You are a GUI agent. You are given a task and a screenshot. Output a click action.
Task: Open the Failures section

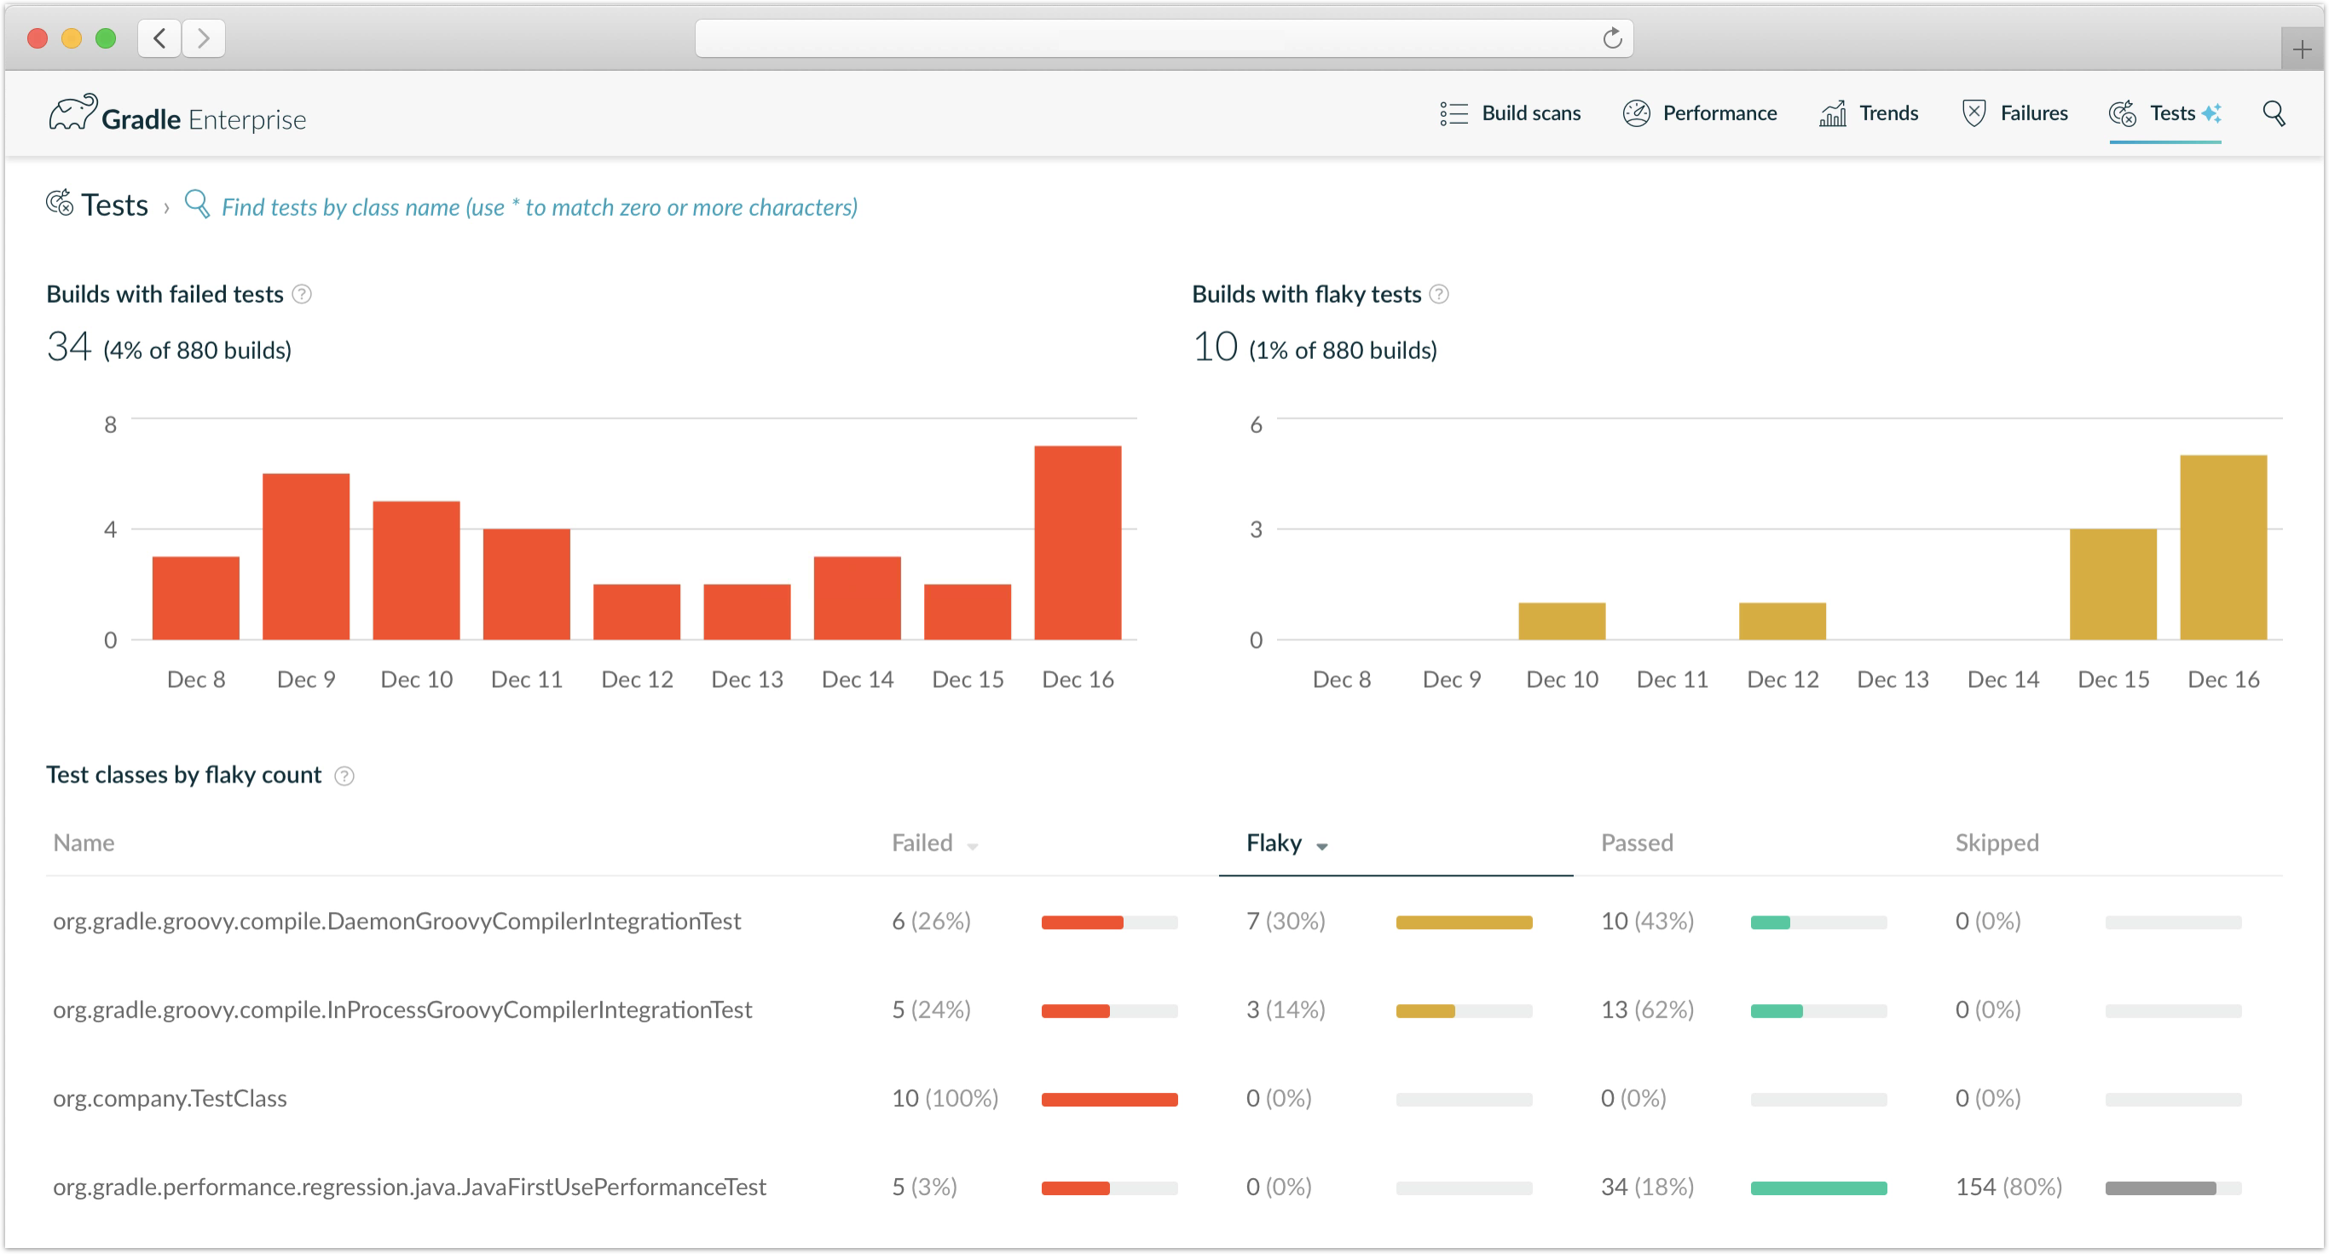[x=2015, y=114]
